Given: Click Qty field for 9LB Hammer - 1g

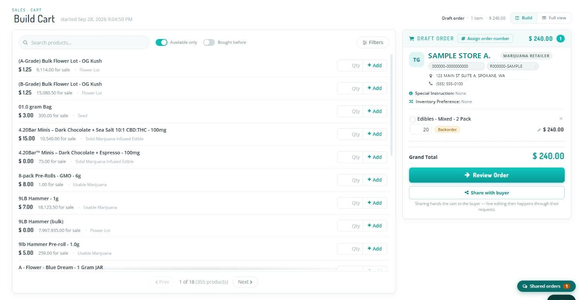Looking at the screenshot, I should pos(350,203).
